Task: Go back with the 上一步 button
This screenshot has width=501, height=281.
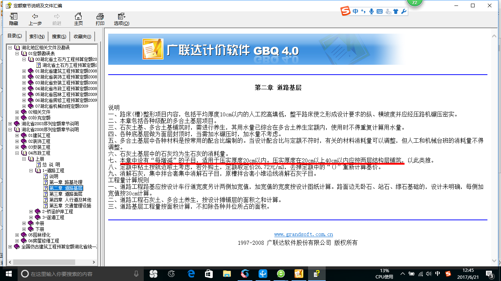Action: point(35,19)
